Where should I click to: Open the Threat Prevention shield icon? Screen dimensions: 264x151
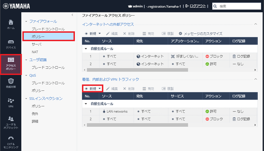click(x=11, y=83)
